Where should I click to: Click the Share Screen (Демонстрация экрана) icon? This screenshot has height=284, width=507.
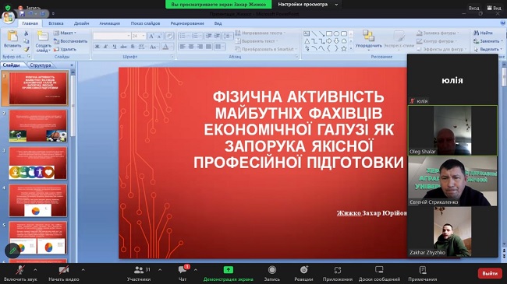click(229, 270)
